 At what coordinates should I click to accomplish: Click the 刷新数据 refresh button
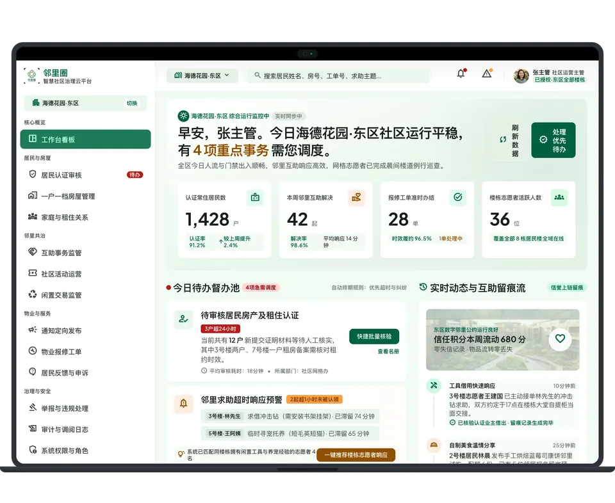coord(509,140)
